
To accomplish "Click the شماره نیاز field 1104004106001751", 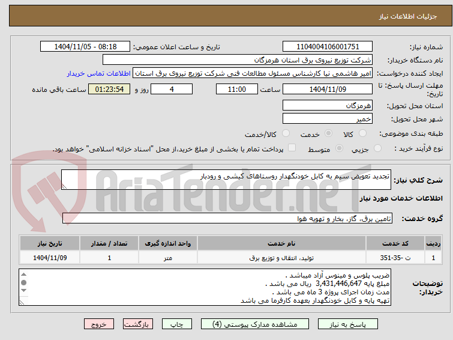I will tap(328, 47).
